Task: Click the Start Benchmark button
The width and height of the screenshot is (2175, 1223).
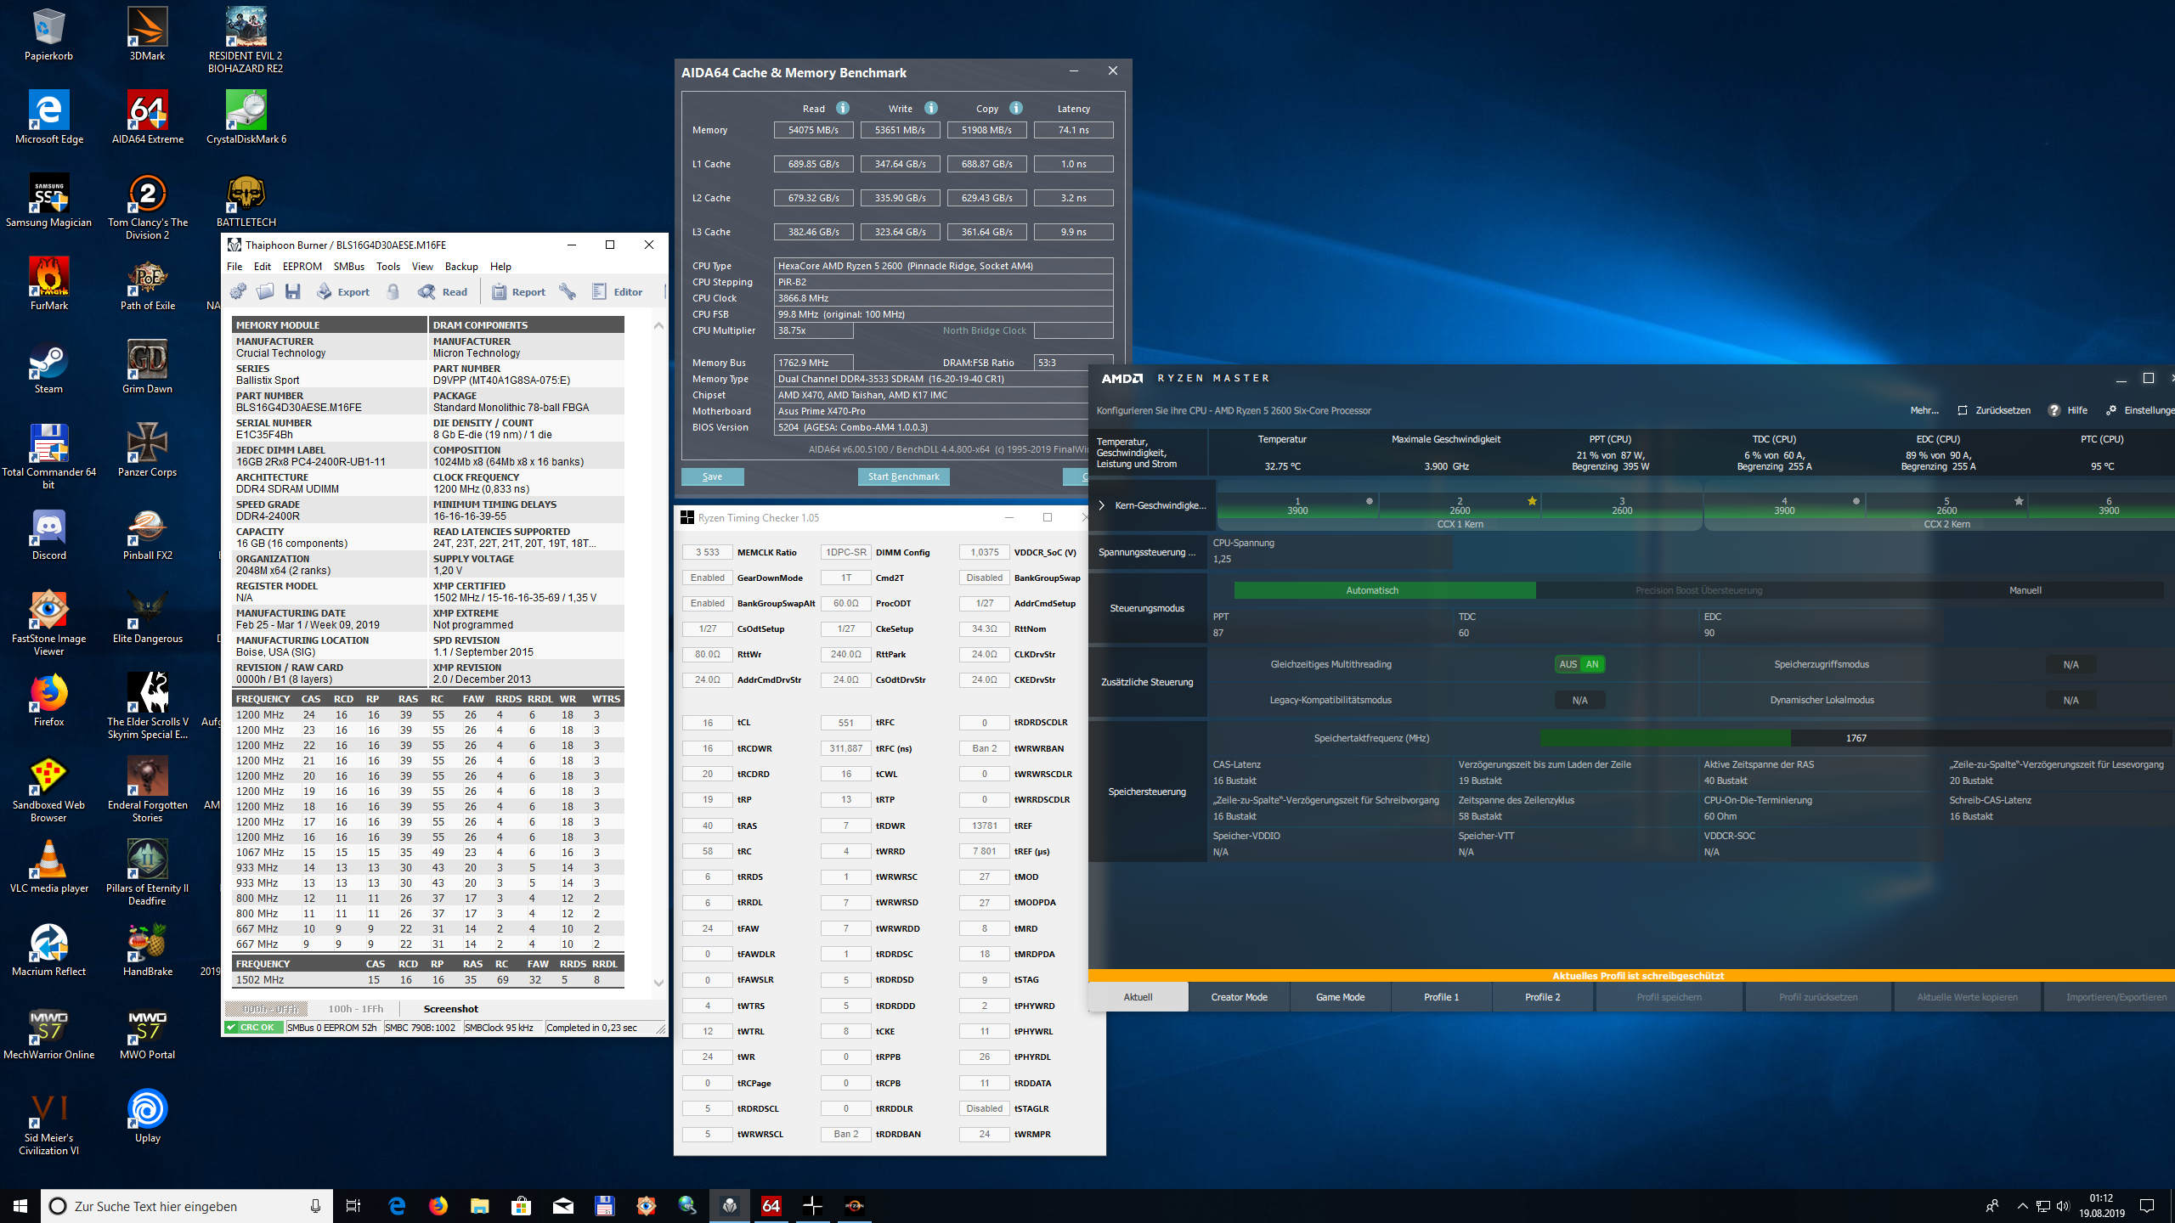Action: [903, 476]
